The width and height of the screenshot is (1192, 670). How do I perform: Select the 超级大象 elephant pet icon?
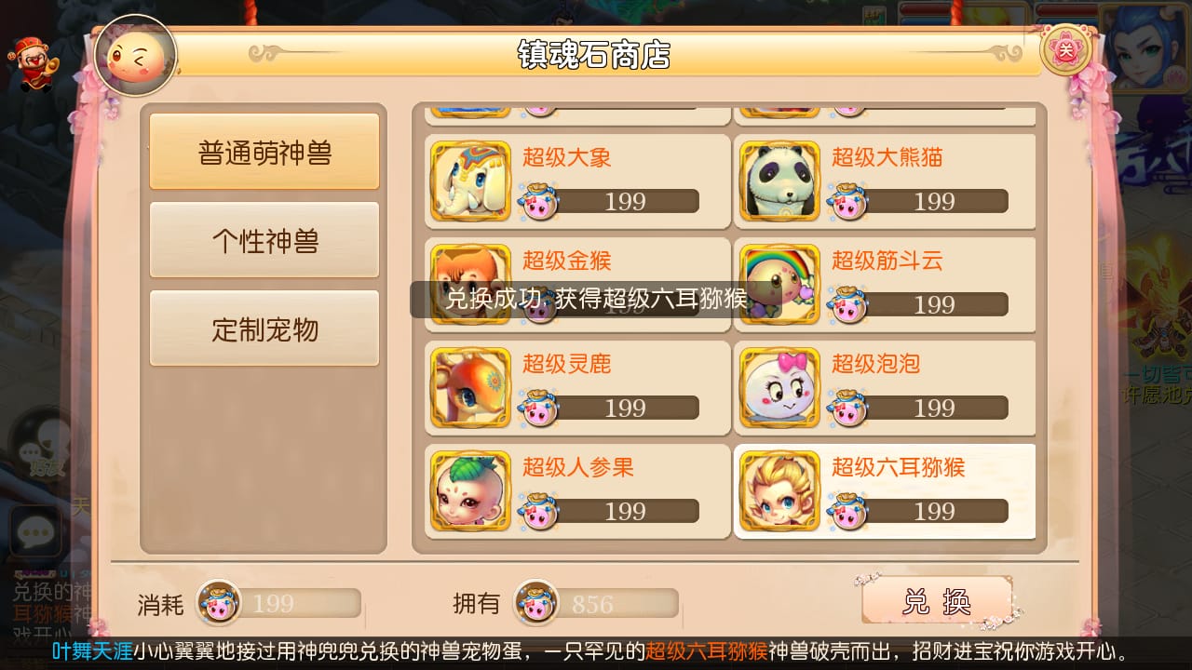click(471, 181)
